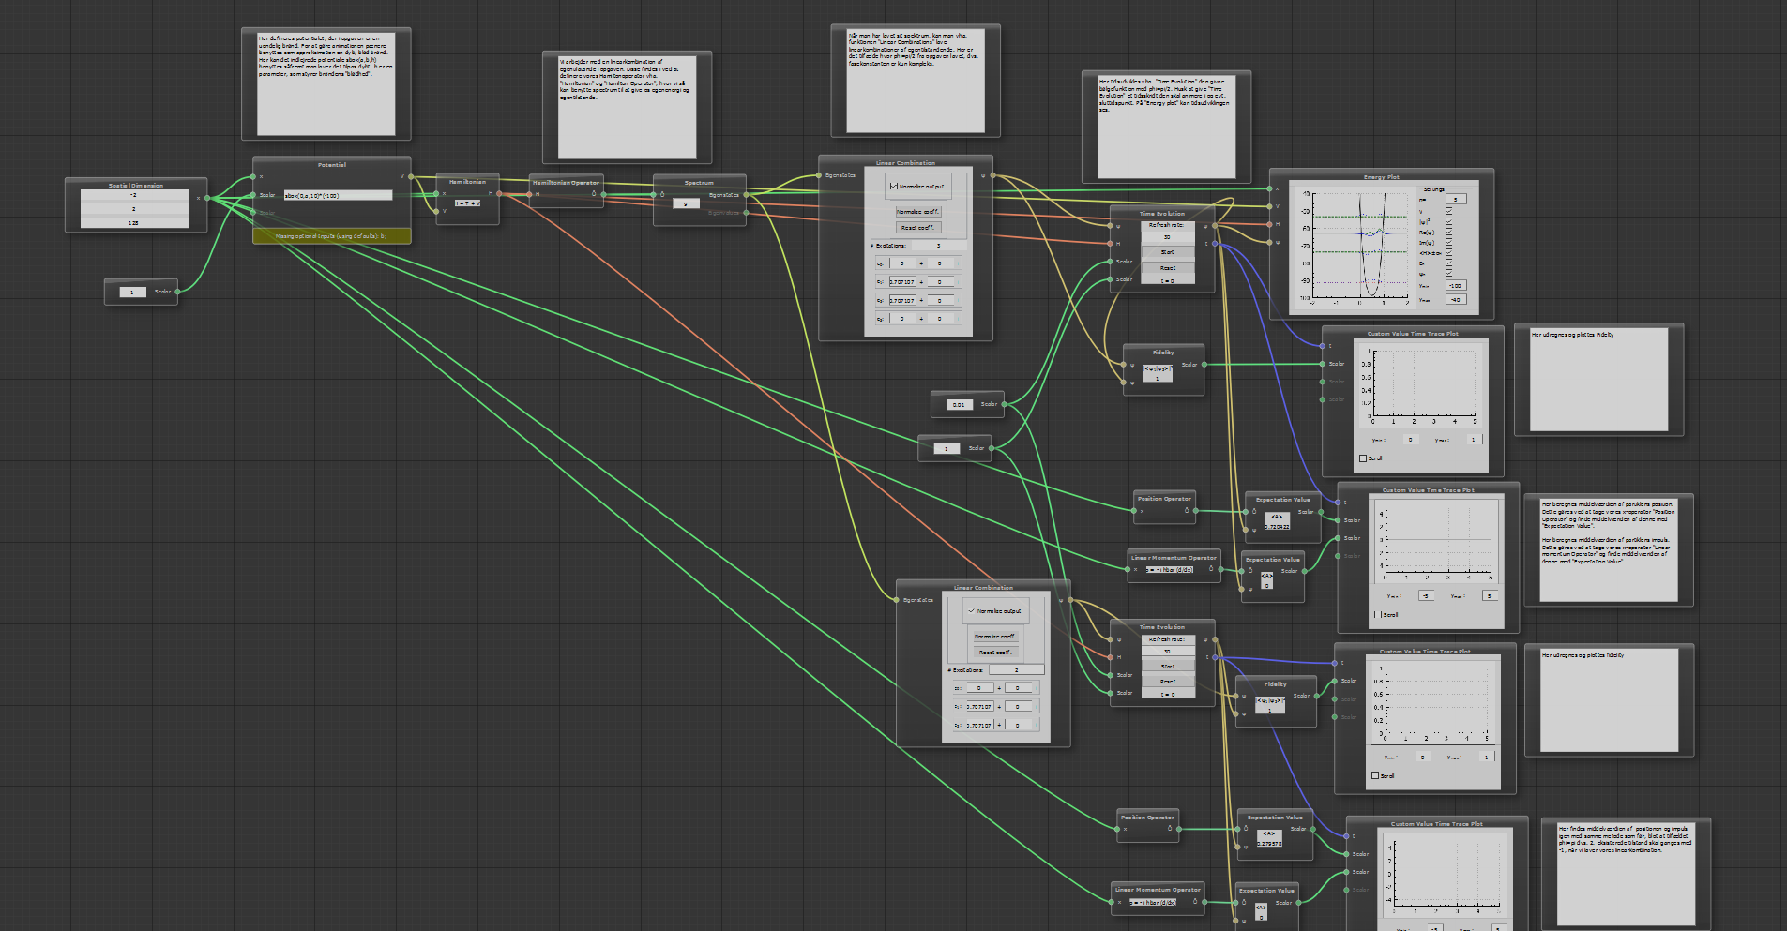Click the # Excitations field showing 3
This screenshot has height=931, width=1787.
pyautogui.click(x=938, y=246)
